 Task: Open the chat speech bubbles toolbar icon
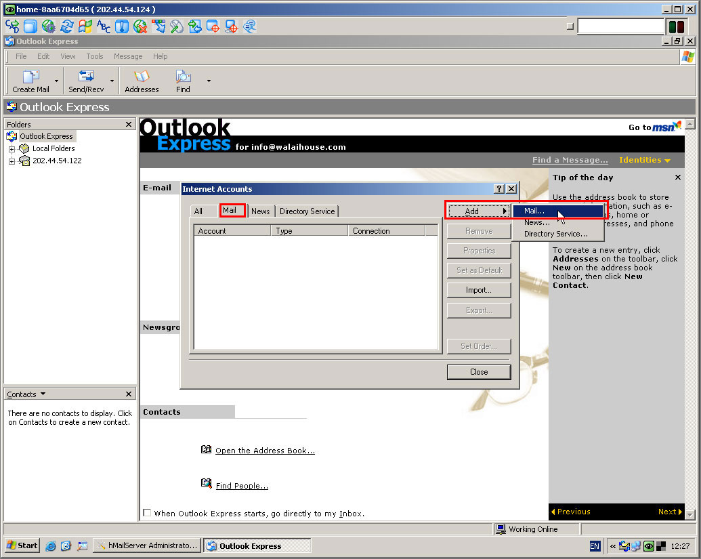pos(250,26)
